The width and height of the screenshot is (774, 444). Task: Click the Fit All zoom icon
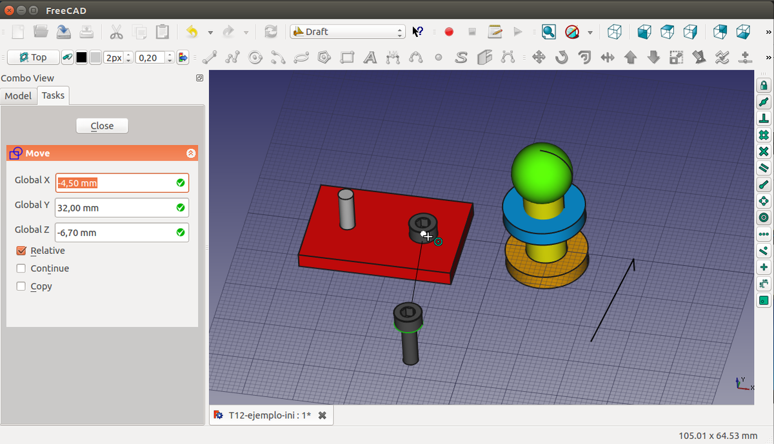548,32
